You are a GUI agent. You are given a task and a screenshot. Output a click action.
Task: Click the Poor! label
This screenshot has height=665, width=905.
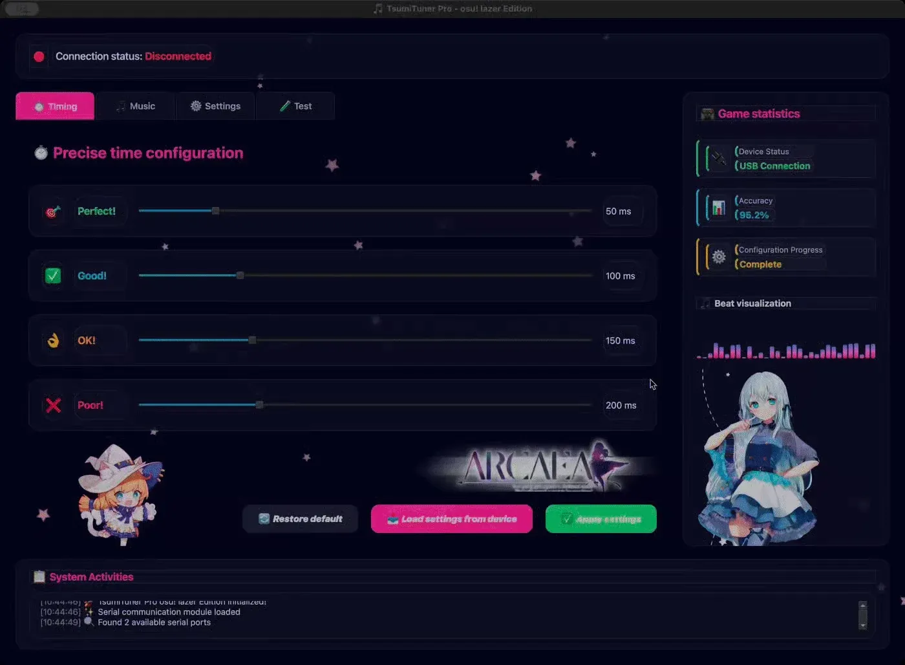click(90, 406)
